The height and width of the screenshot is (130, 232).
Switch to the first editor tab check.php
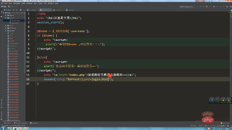pyautogui.click(x=32, y=10)
